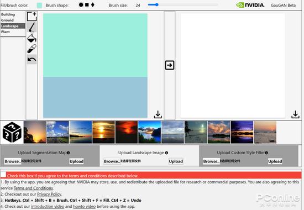The height and width of the screenshot is (210, 304).
Task: Click the new canvas icon
Action: tap(32, 16)
